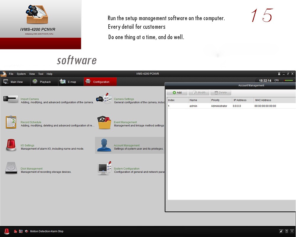Open Disk Management hard drive icon
This screenshot has height=237, width=296.
point(11,169)
